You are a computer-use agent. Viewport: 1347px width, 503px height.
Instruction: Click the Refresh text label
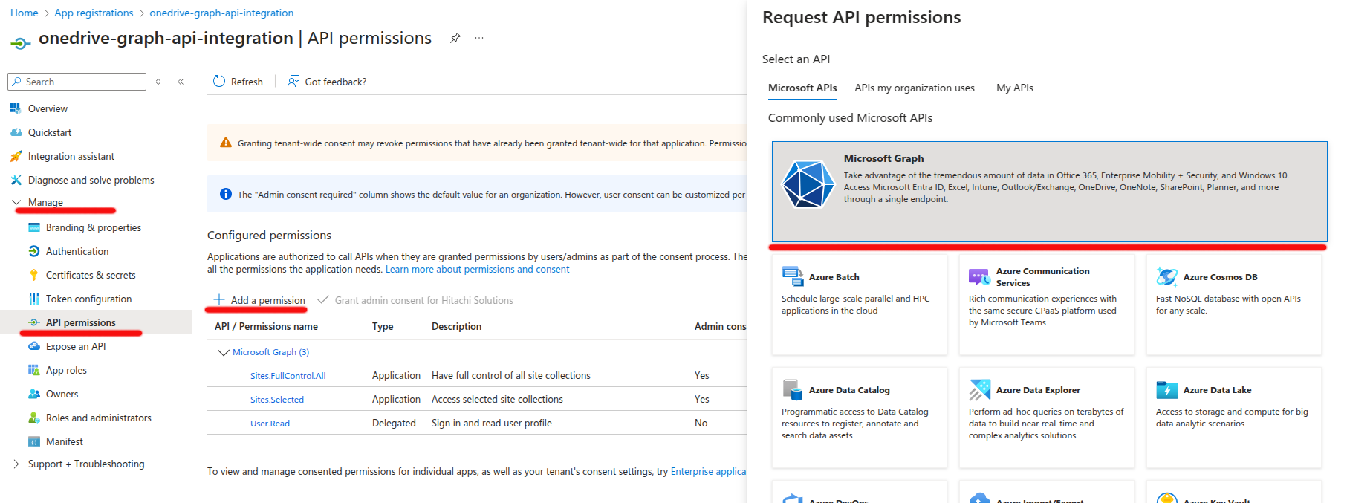coord(247,82)
